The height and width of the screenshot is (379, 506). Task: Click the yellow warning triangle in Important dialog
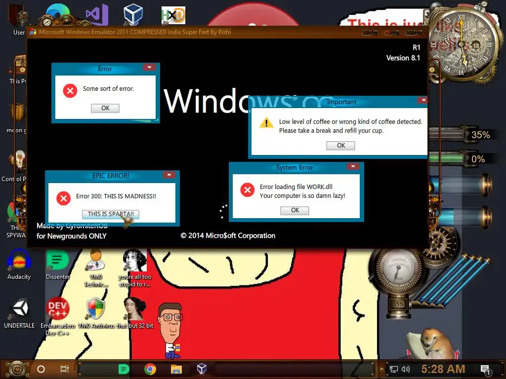pos(266,123)
